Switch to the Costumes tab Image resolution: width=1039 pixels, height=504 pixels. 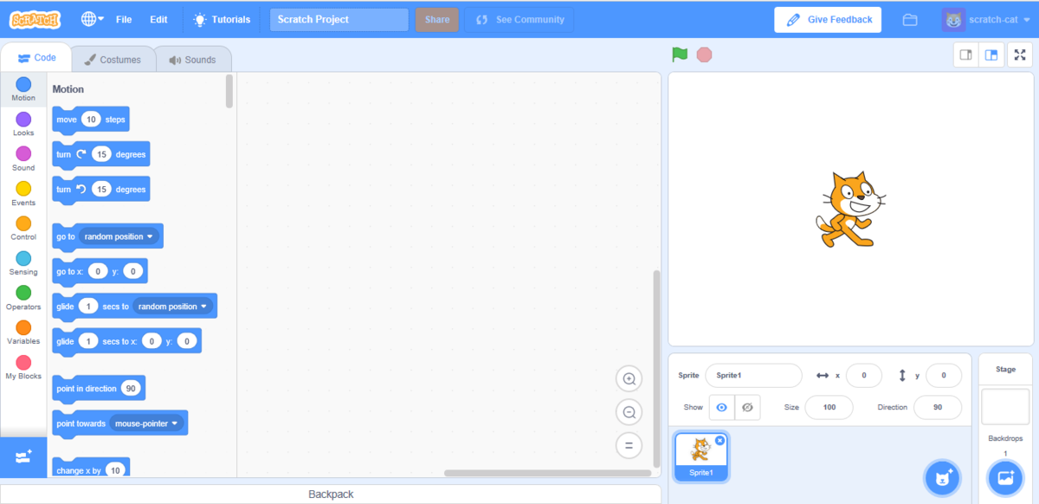tap(113, 60)
